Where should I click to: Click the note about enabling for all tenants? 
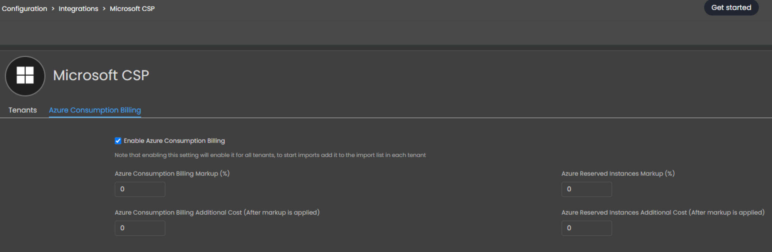pyautogui.click(x=270, y=155)
